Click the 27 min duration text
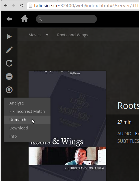 coord(124,122)
